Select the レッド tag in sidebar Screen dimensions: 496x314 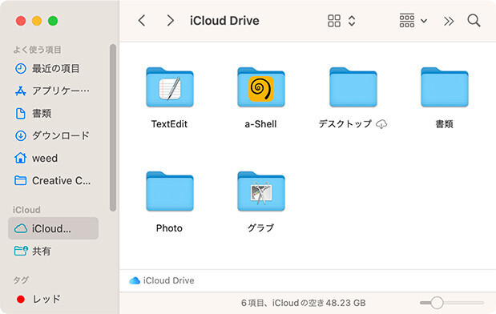click(x=53, y=299)
